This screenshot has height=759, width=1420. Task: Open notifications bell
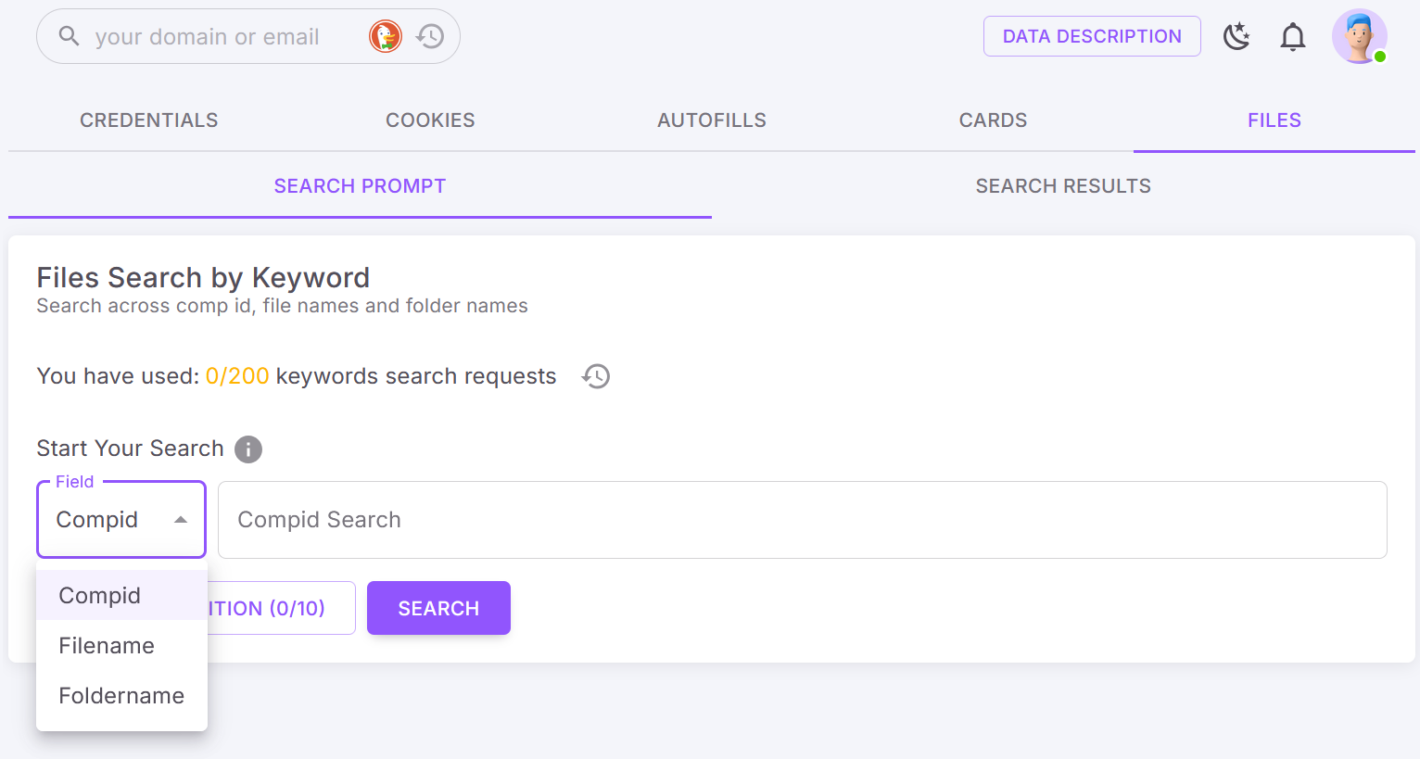click(1293, 36)
